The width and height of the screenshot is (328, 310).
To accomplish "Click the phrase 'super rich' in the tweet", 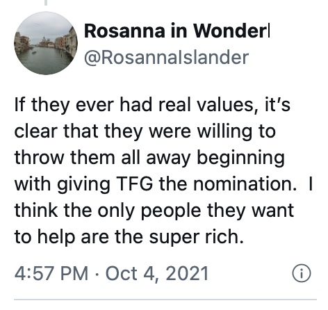I will 196,237.
